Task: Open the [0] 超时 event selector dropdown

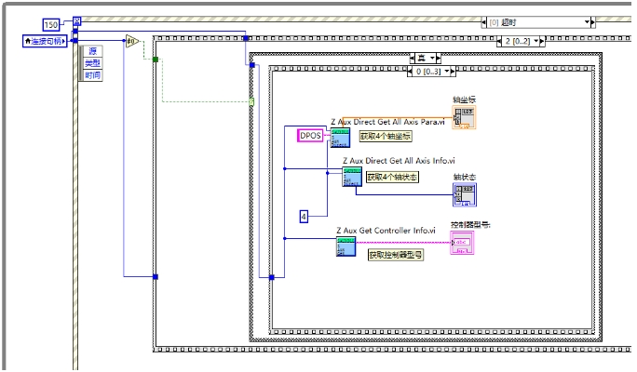Action: [x=587, y=22]
